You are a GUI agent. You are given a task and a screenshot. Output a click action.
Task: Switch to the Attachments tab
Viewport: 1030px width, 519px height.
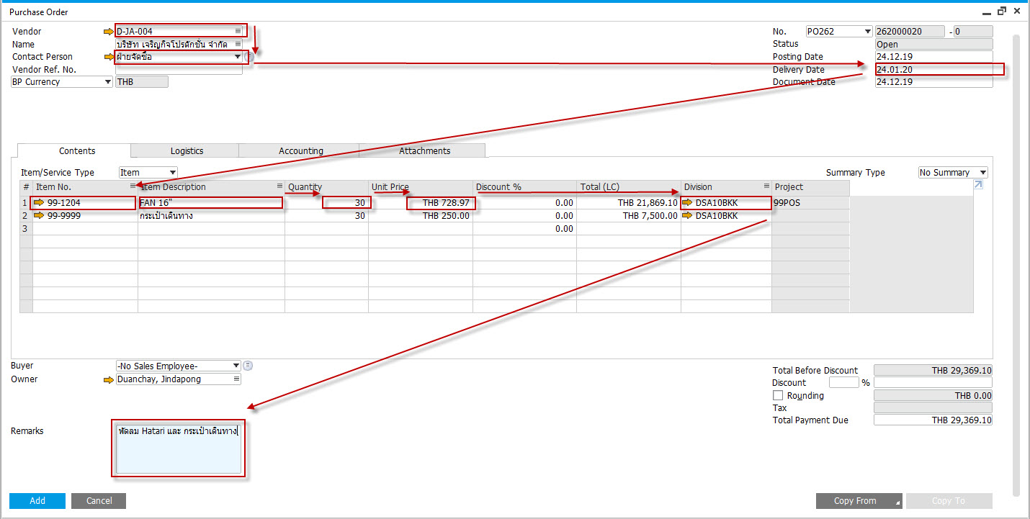pyautogui.click(x=423, y=150)
